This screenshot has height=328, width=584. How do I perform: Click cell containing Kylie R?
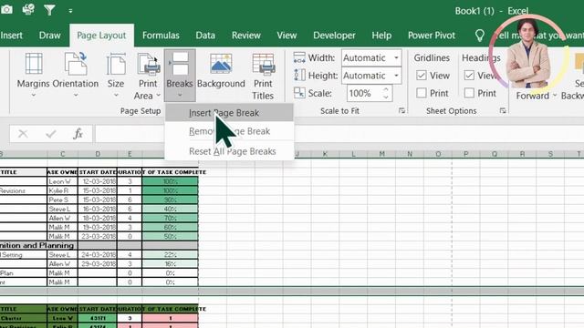point(63,190)
